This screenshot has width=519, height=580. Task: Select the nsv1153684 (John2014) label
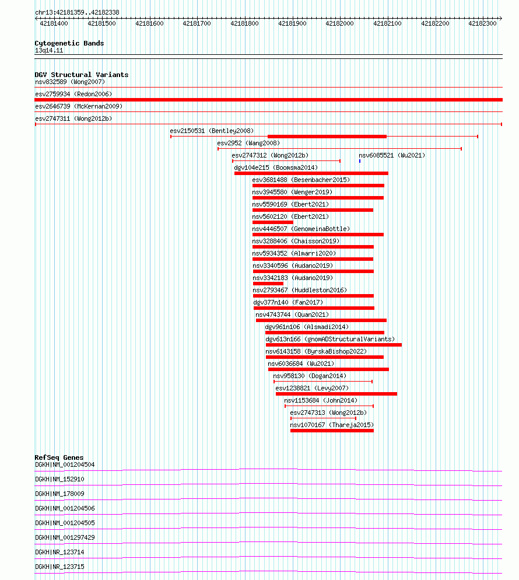[x=321, y=400]
